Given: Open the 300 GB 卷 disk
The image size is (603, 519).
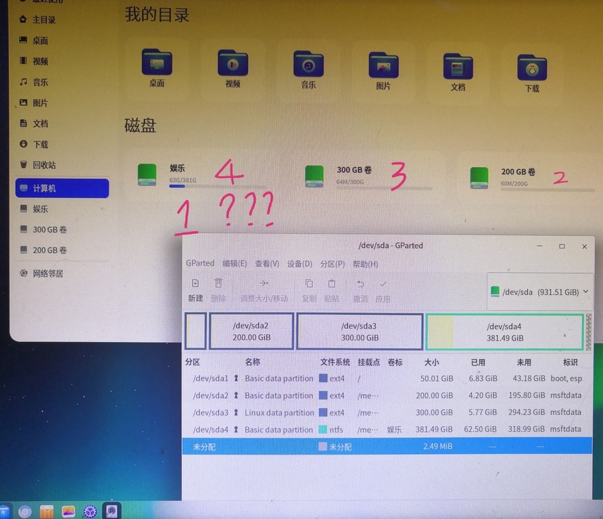Looking at the screenshot, I should click(x=354, y=176).
